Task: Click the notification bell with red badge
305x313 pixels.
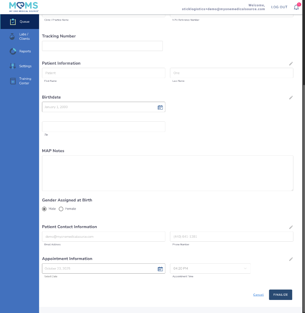Action: [296, 7]
